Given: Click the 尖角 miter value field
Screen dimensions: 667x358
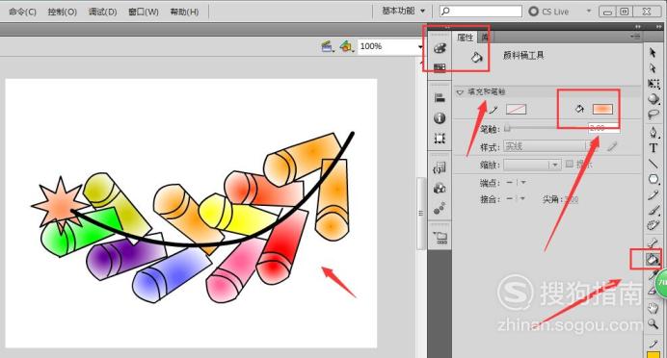Looking at the screenshot, I should (573, 199).
